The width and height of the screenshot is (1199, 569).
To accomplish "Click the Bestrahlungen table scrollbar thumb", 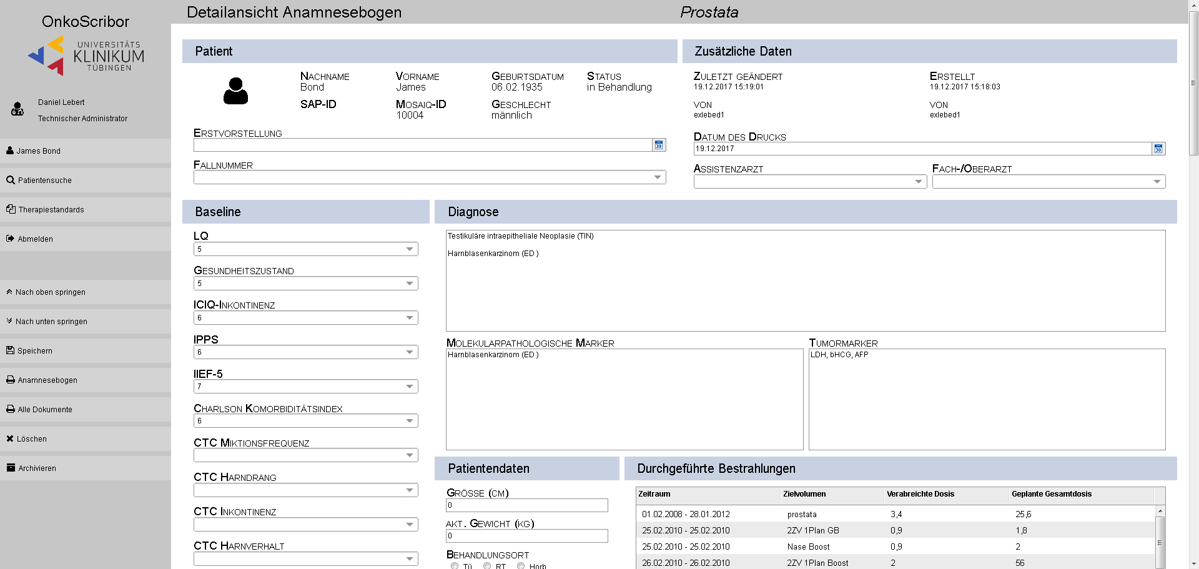I will [1160, 542].
